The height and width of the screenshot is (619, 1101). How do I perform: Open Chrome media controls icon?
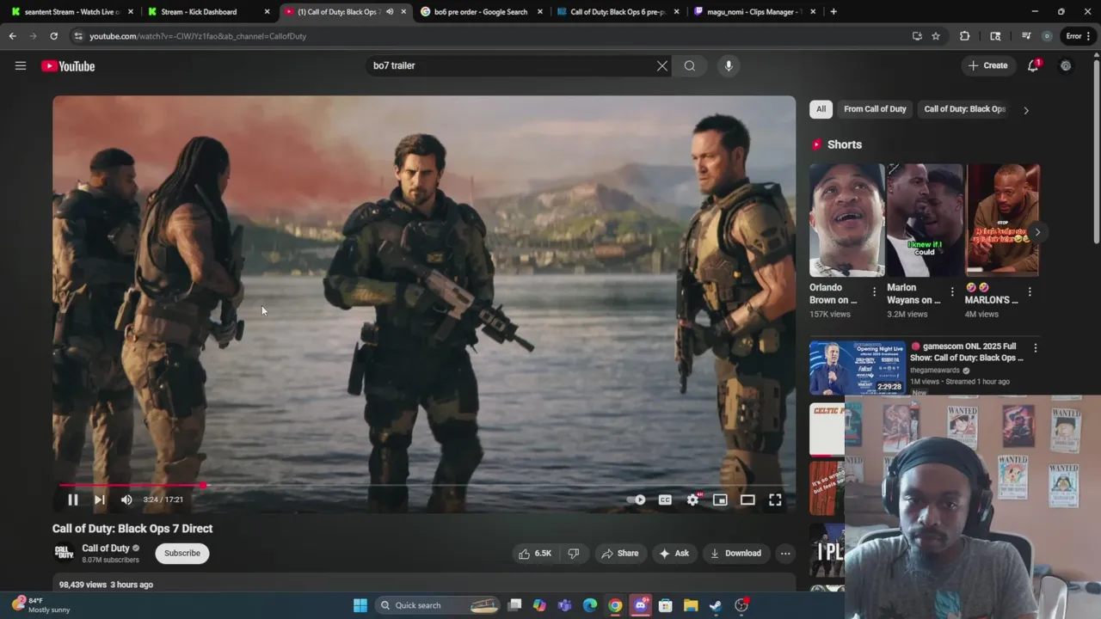[x=1026, y=36]
